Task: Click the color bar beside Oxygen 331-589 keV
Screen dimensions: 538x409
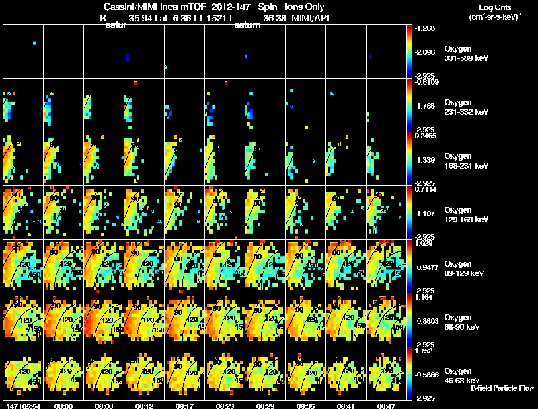Action: pos(409,51)
